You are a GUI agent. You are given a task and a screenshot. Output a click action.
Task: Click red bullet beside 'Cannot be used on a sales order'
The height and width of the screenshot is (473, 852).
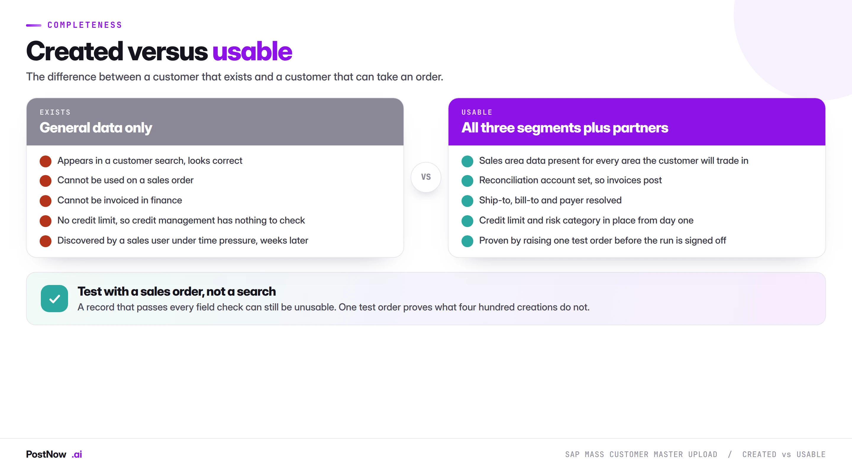point(45,181)
